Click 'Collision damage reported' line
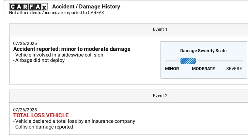Viewport: 248px width, 140px height. coord(43,127)
